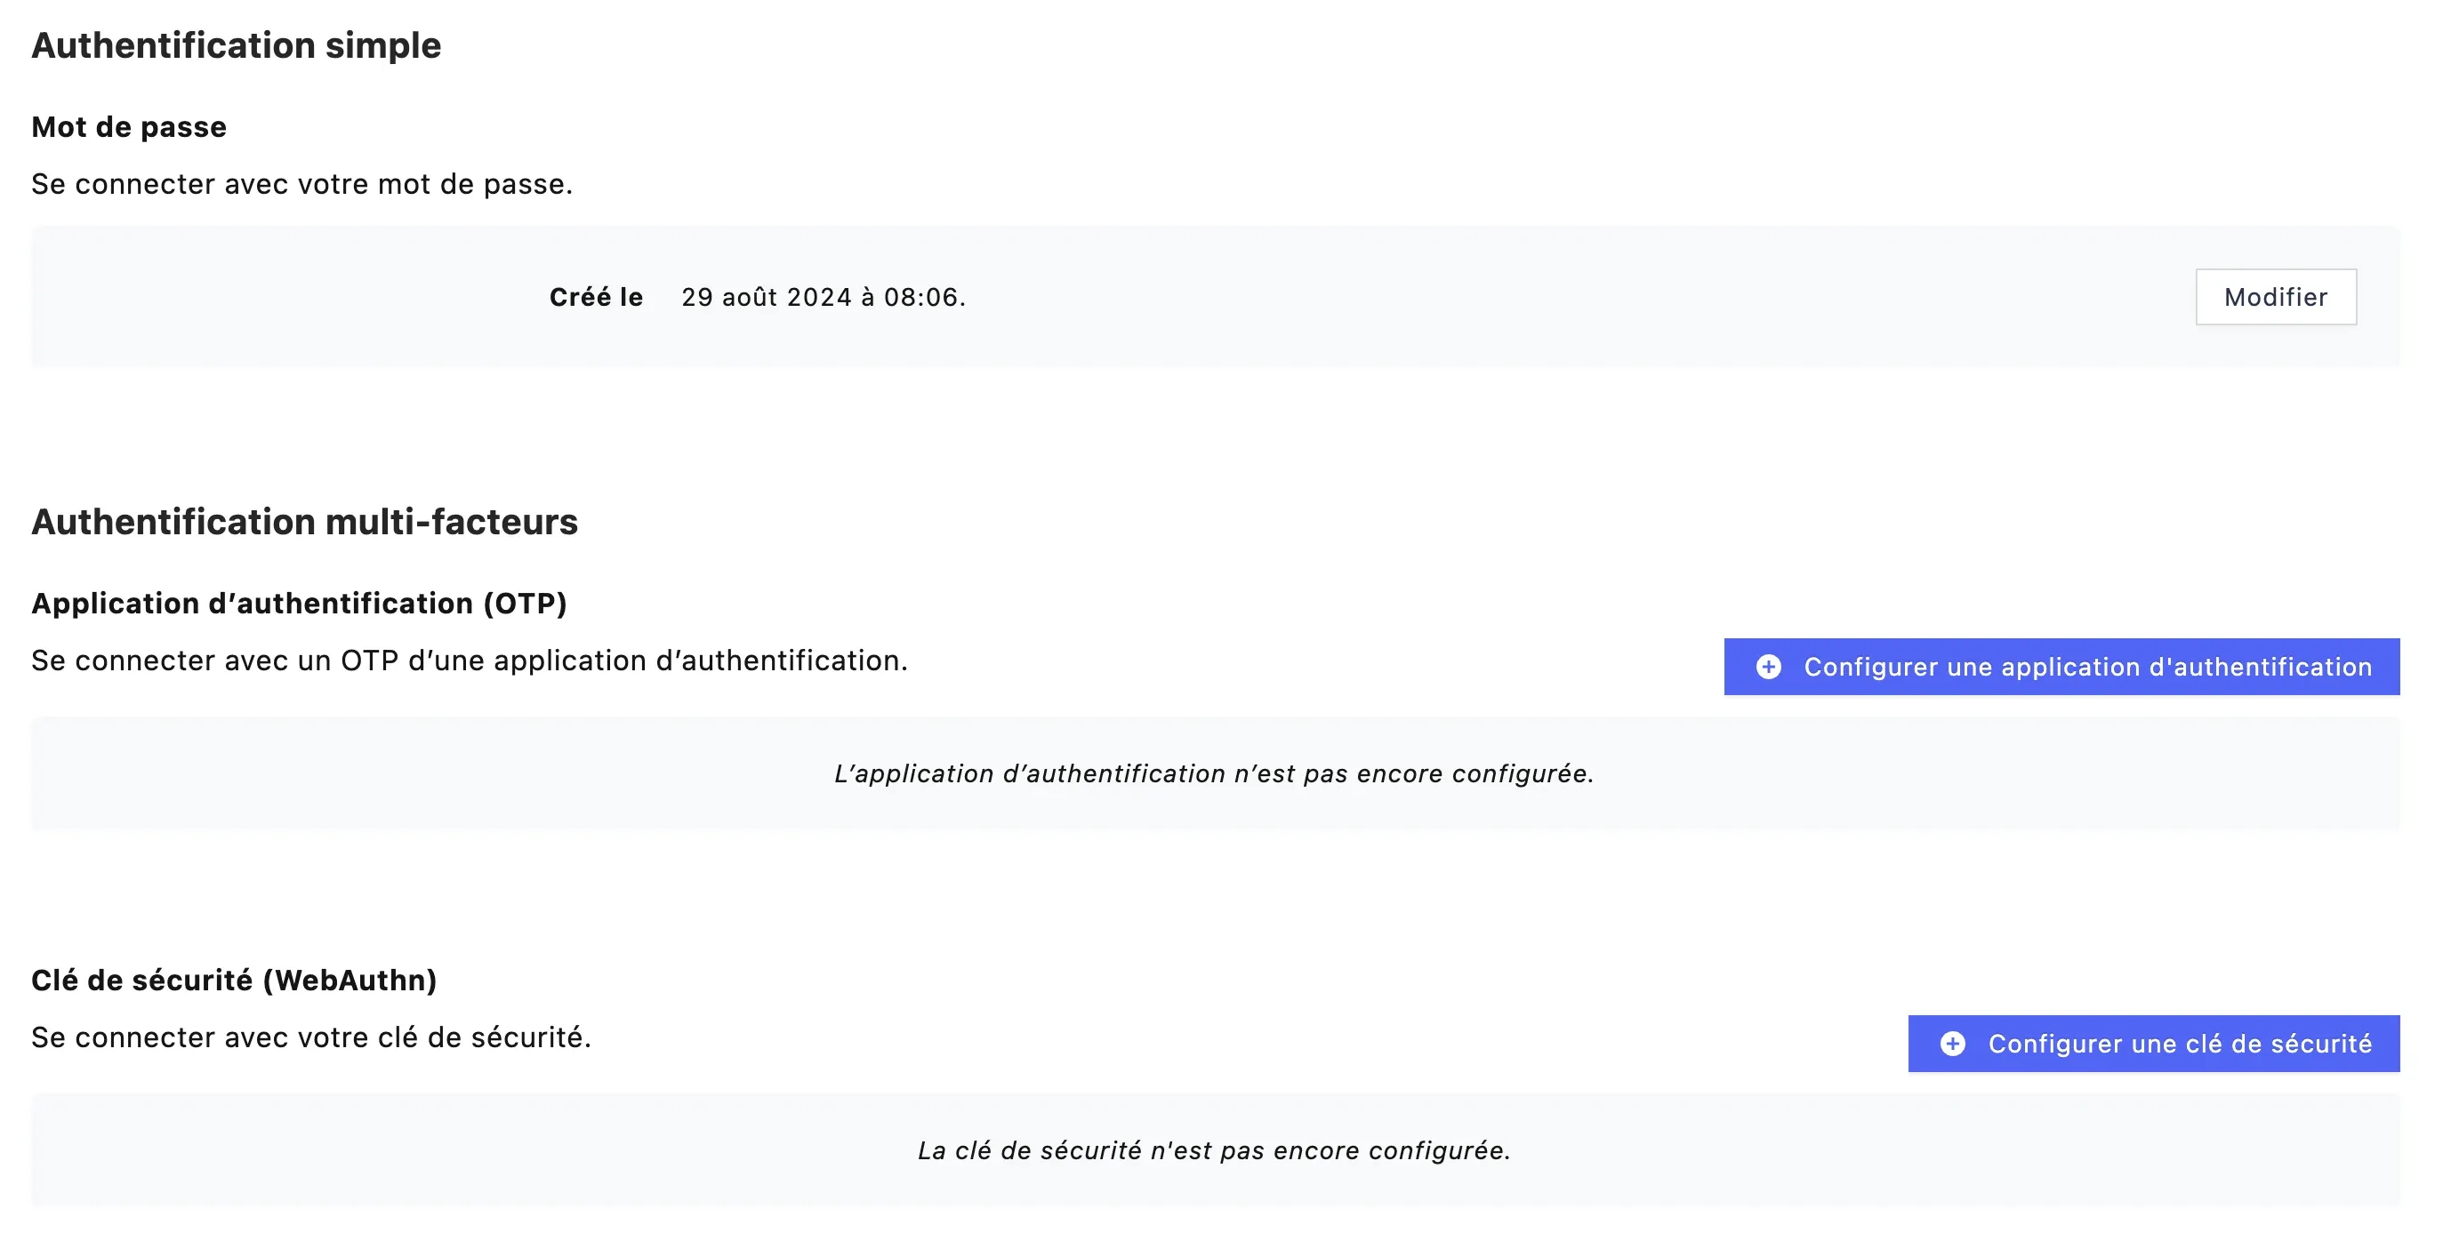
Task: Click 'La clé de sécurité n'est pas encore configurée' message
Action: [x=1213, y=1149]
